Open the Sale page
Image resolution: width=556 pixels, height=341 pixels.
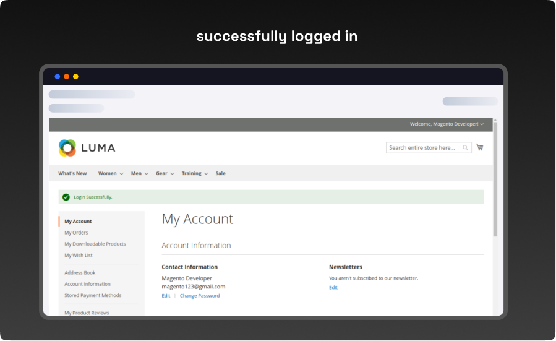[x=220, y=174]
